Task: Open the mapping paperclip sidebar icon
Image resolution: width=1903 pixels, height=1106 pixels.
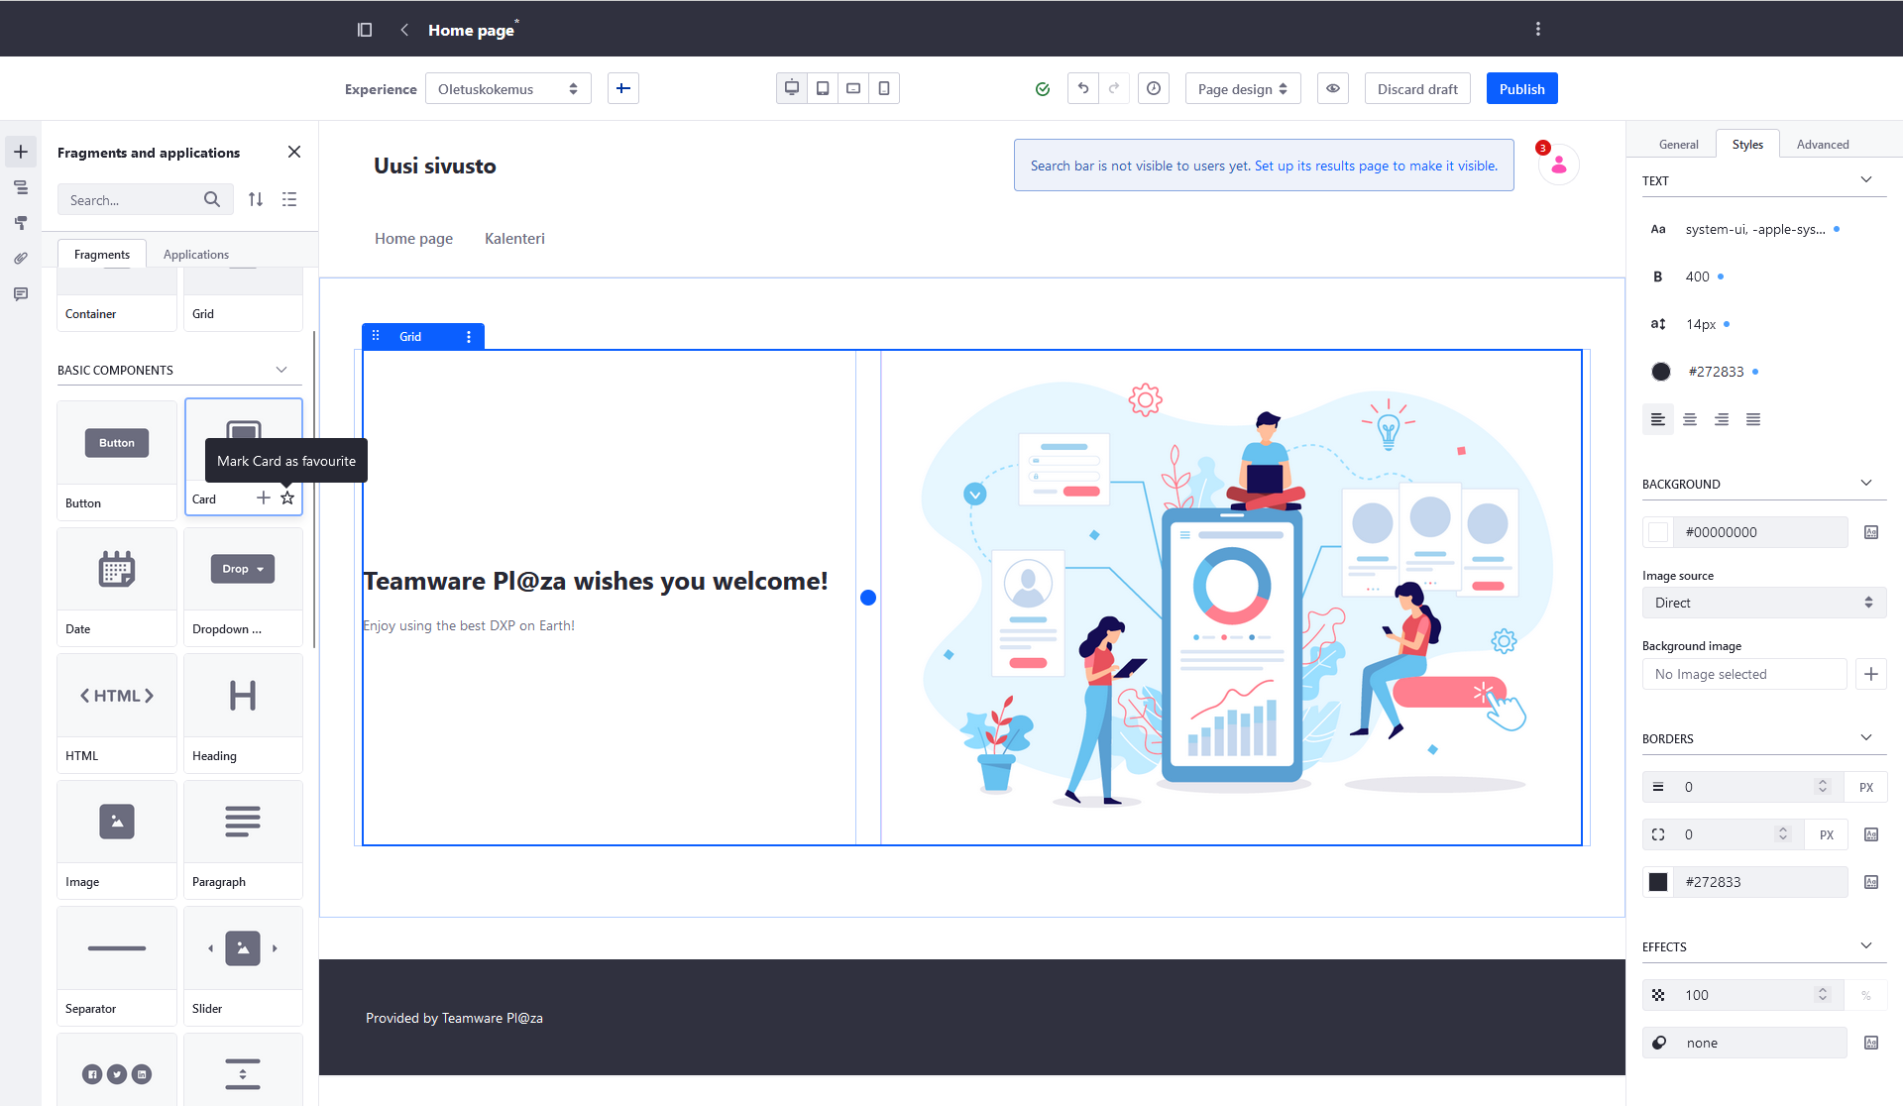Action: click(x=21, y=259)
